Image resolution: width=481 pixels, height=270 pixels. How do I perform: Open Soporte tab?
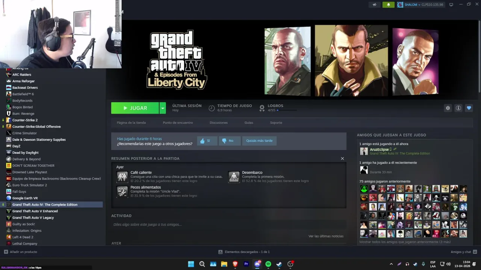point(276,123)
